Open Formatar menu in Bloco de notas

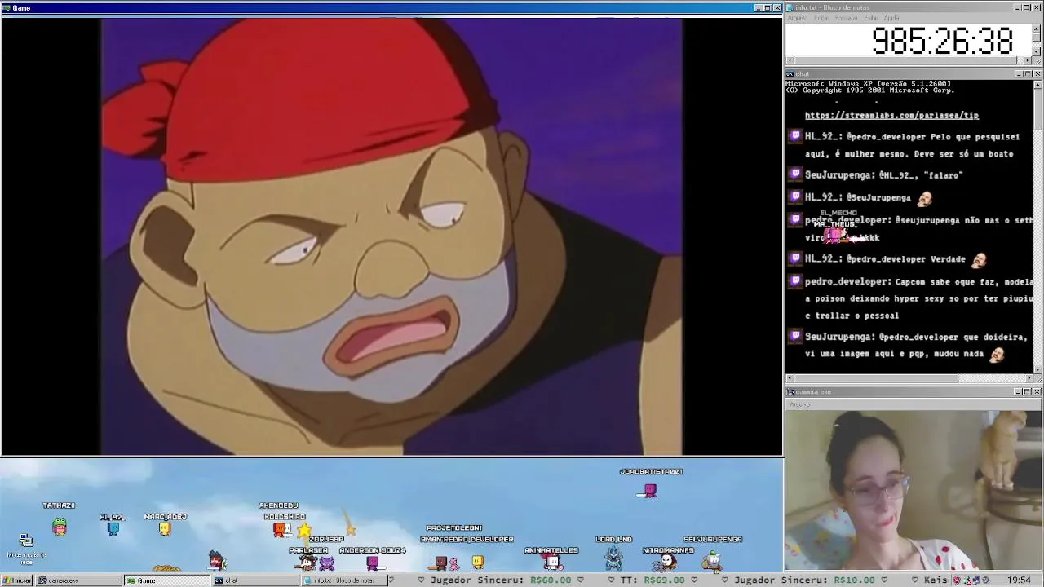[x=846, y=18]
